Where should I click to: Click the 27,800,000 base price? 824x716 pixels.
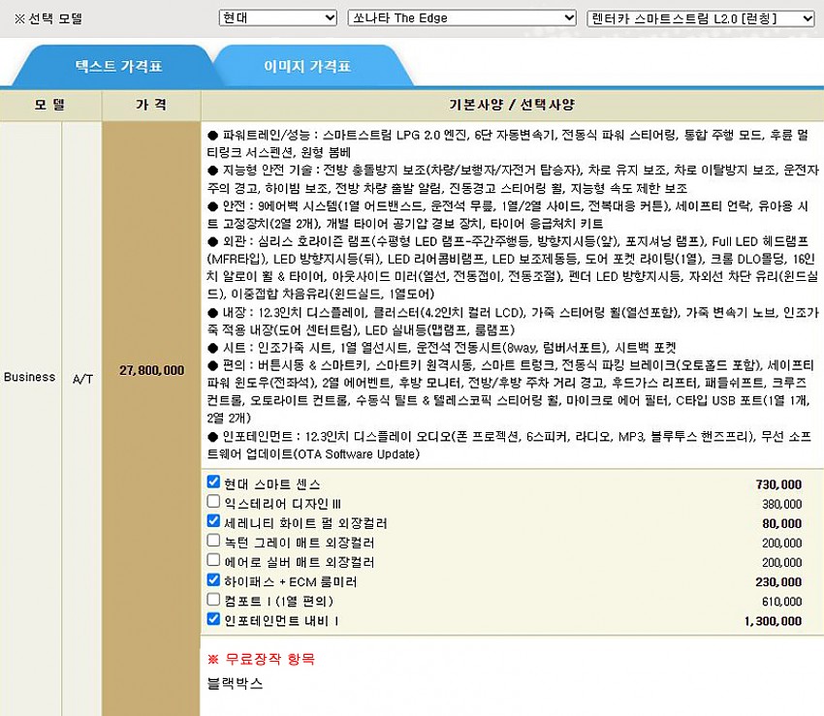tap(151, 370)
